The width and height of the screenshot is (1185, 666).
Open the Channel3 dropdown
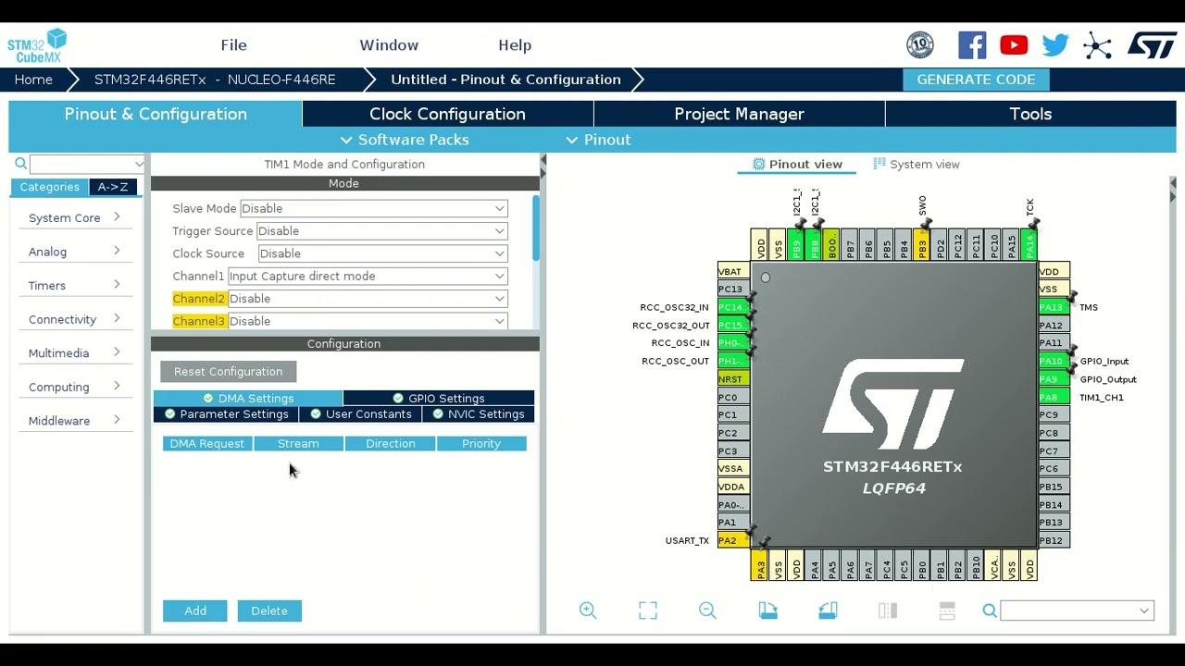pyautogui.click(x=368, y=321)
